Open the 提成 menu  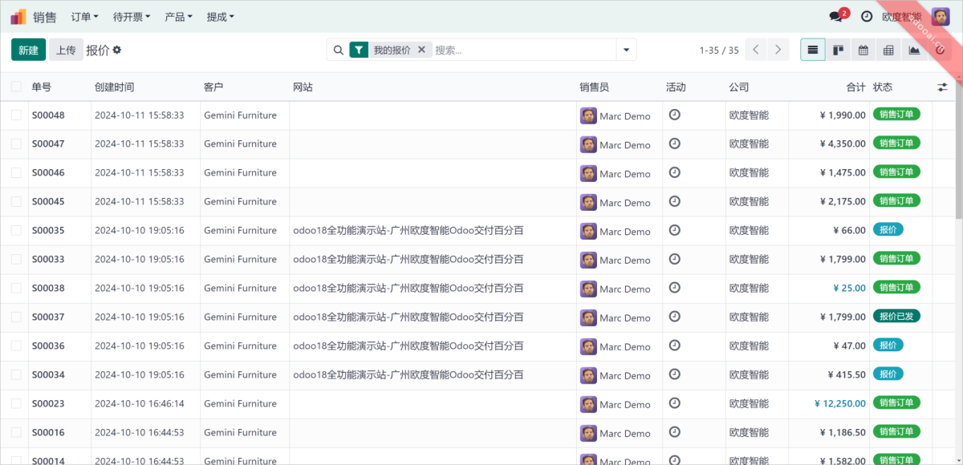point(220,16)
